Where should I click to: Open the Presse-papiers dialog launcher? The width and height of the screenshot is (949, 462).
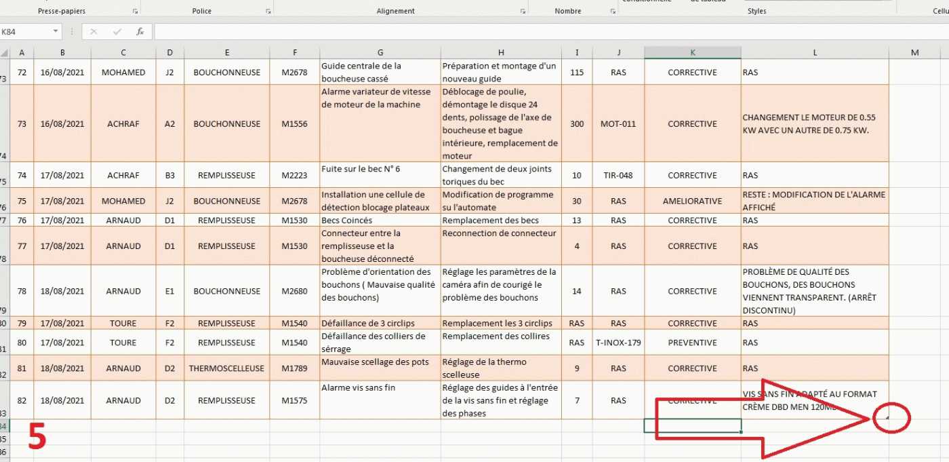136,12
